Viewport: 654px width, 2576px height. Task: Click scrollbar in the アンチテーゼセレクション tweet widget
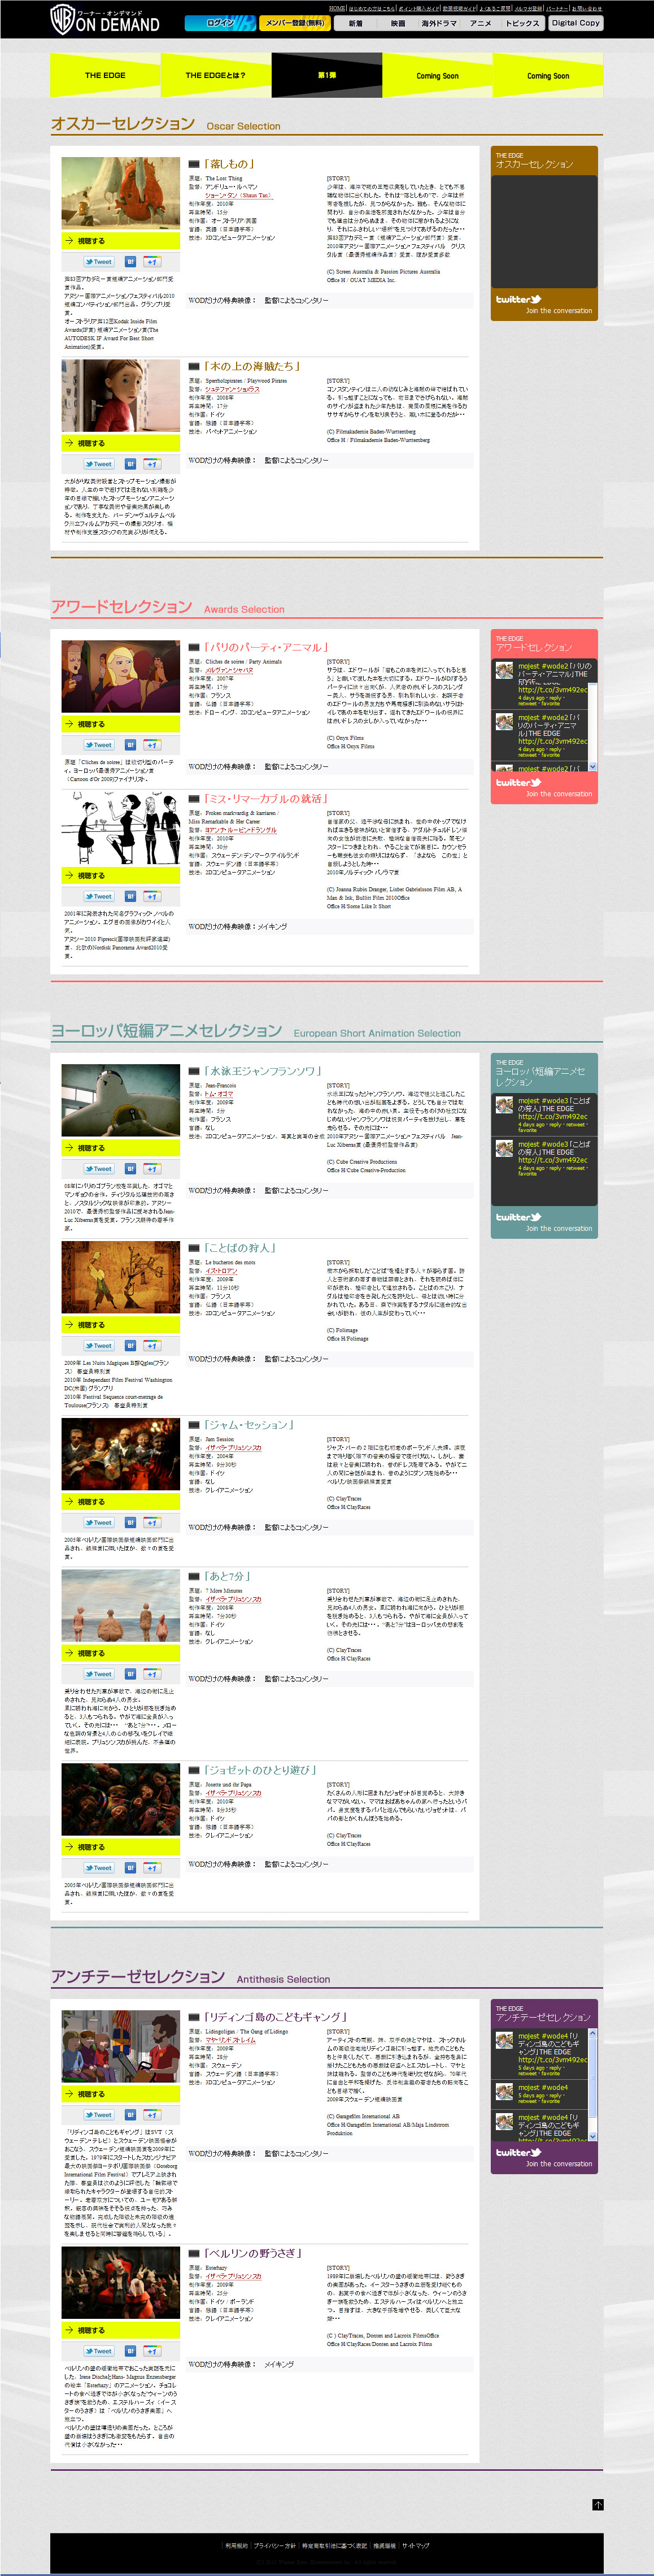tap(593, 2084)
